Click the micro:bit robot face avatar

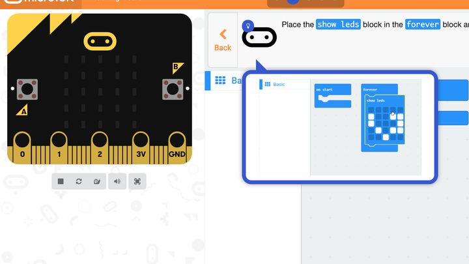click(259, 37)
